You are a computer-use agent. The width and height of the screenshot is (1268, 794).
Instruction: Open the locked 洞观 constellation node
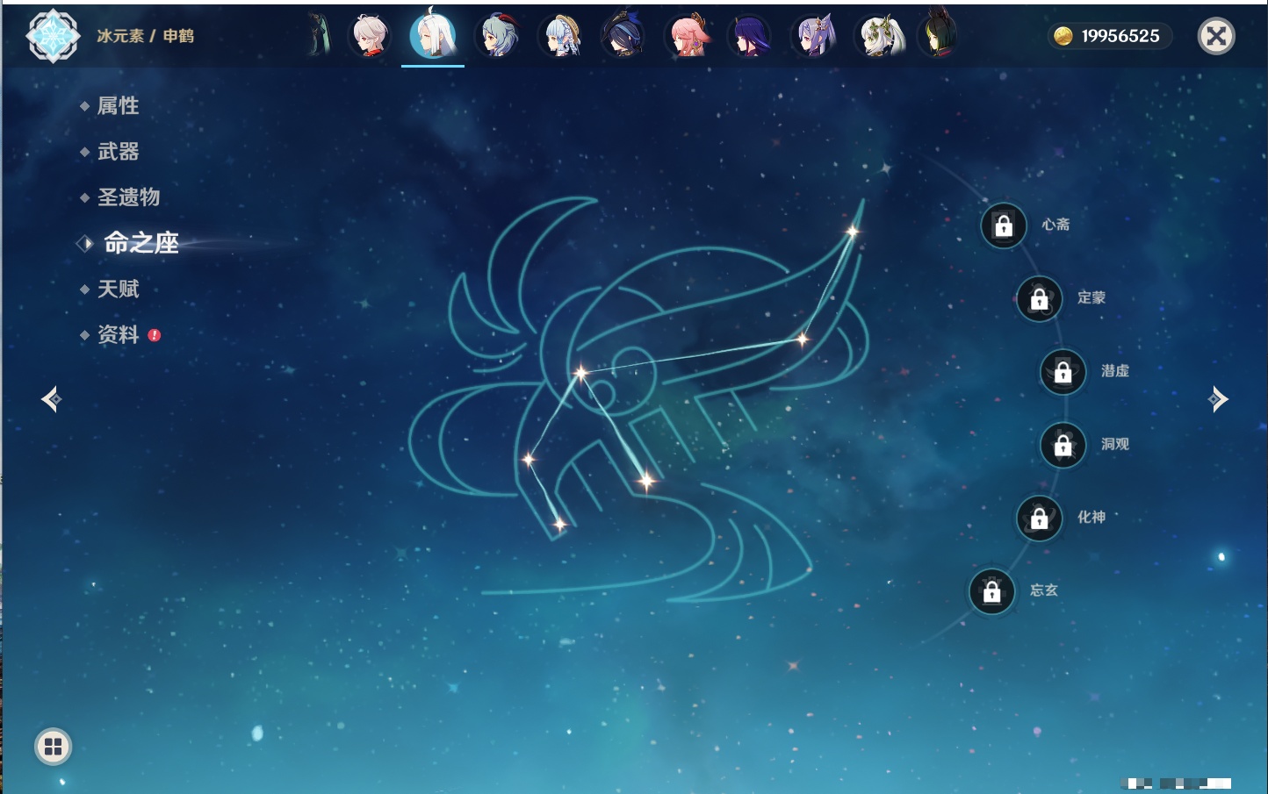tap(1063, 446)
